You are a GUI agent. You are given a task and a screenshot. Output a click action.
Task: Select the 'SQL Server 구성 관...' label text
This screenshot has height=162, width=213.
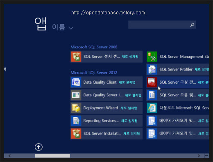click(178, 82)
